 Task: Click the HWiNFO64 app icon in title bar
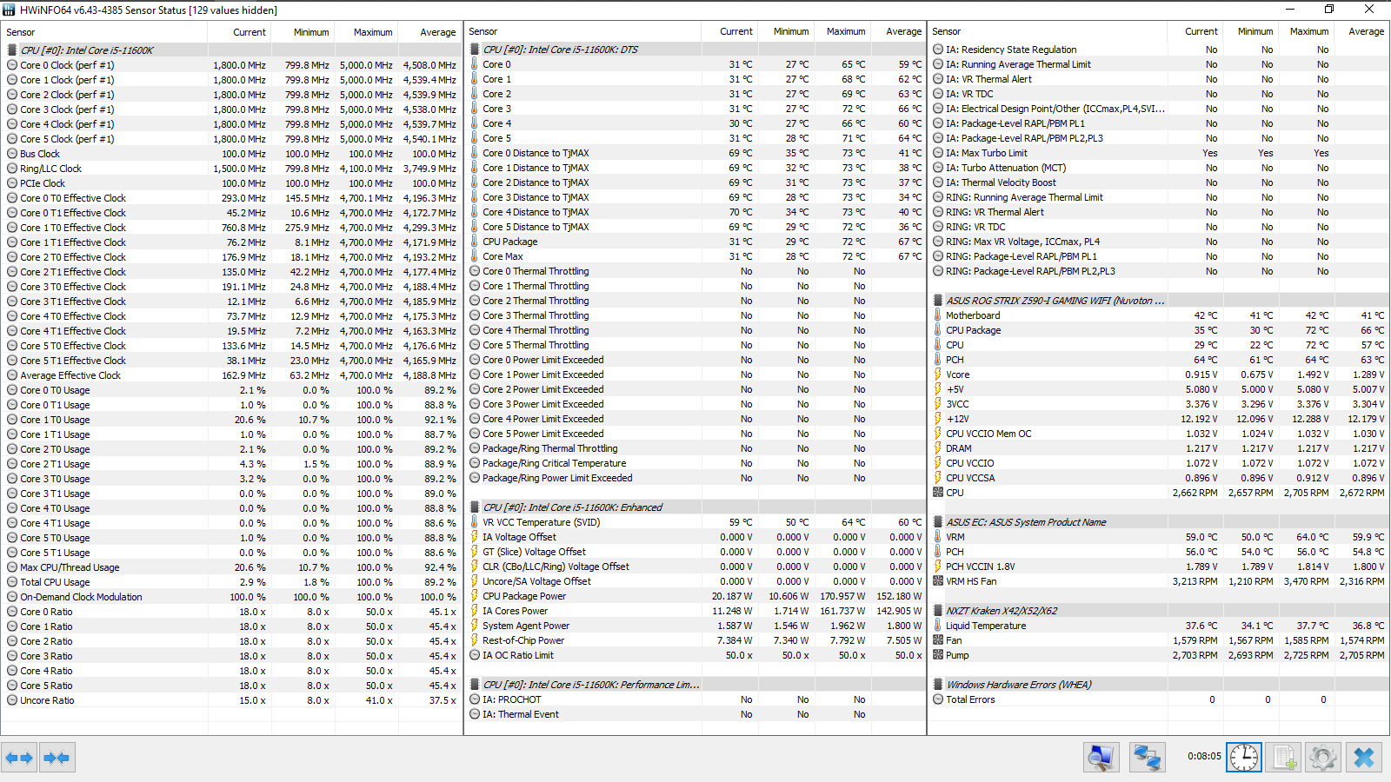click(x=10, y=10)
